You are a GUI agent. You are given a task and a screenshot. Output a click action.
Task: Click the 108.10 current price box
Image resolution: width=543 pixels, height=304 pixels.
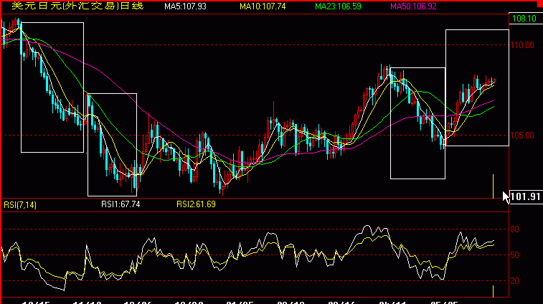[526, 19]
